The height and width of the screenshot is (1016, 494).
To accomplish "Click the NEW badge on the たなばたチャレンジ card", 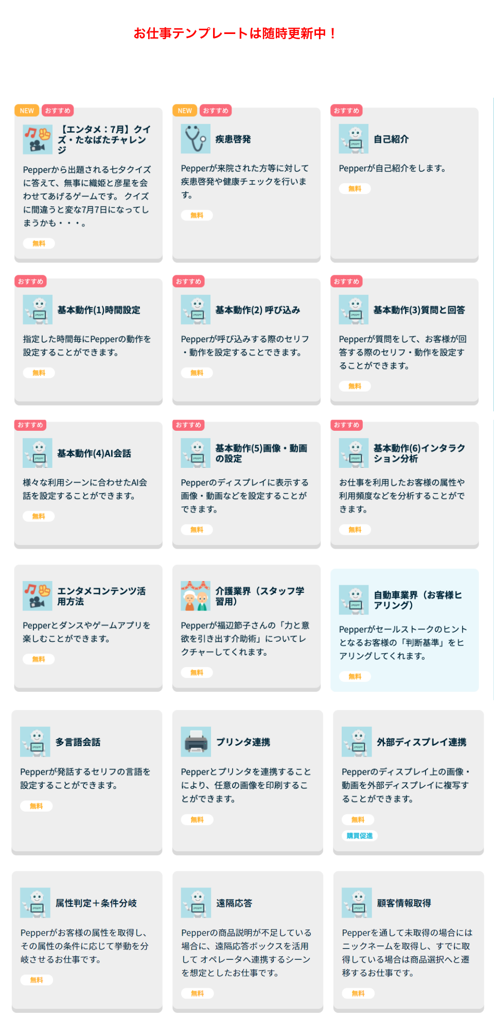I will 26,110.
